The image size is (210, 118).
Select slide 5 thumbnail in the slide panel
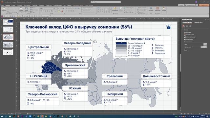coord(8,52)
